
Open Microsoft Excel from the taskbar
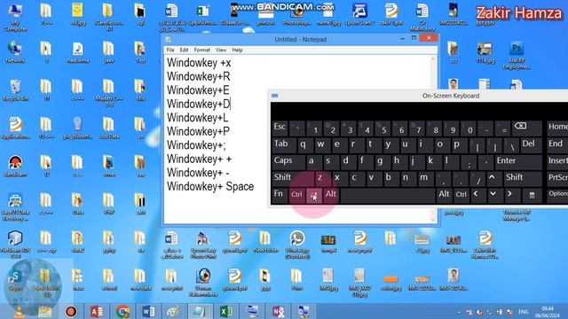coord(226,311)
